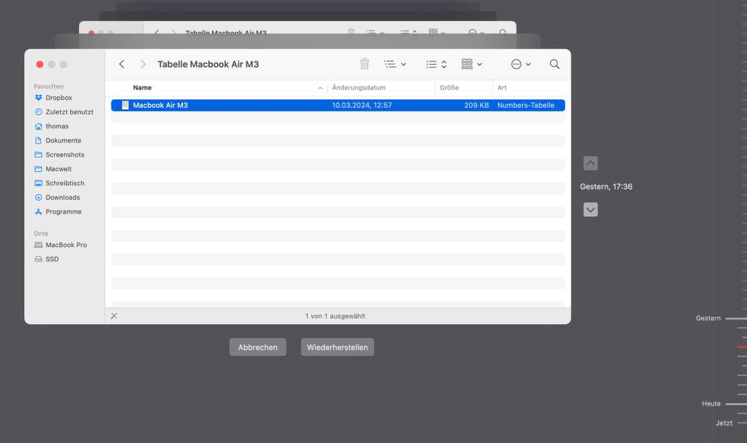The height and width of the screenshot is (443, 747).
Task: Select the Downloads sidebar folder
Action: click(x=62, y=197)
